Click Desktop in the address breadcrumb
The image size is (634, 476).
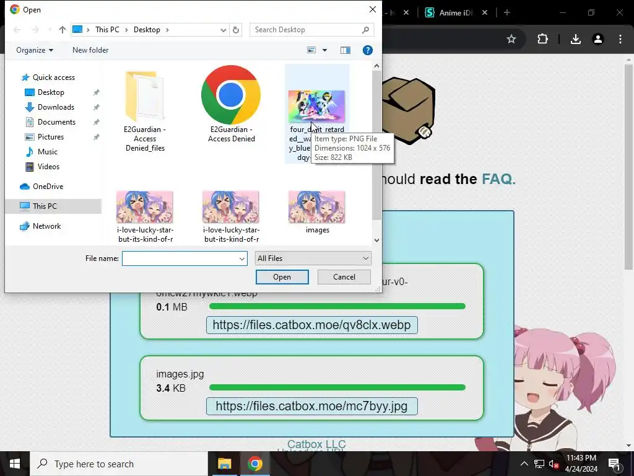coord(147,30)
